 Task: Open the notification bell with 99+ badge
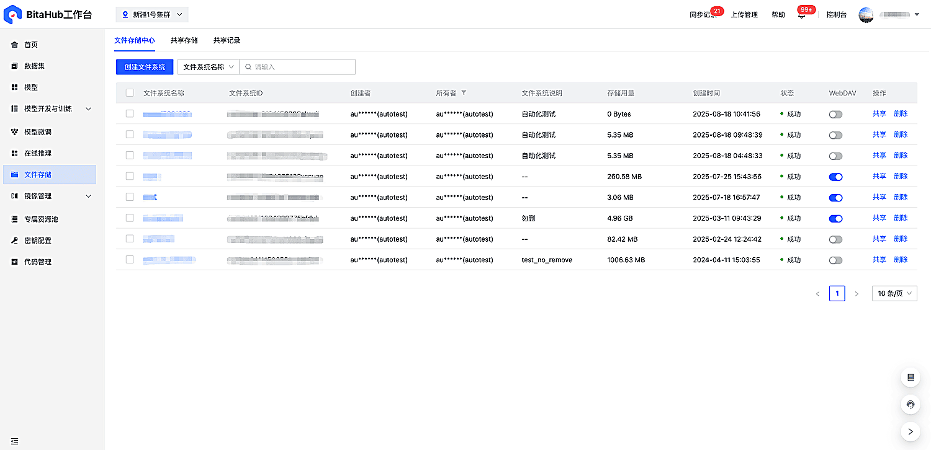801,15
